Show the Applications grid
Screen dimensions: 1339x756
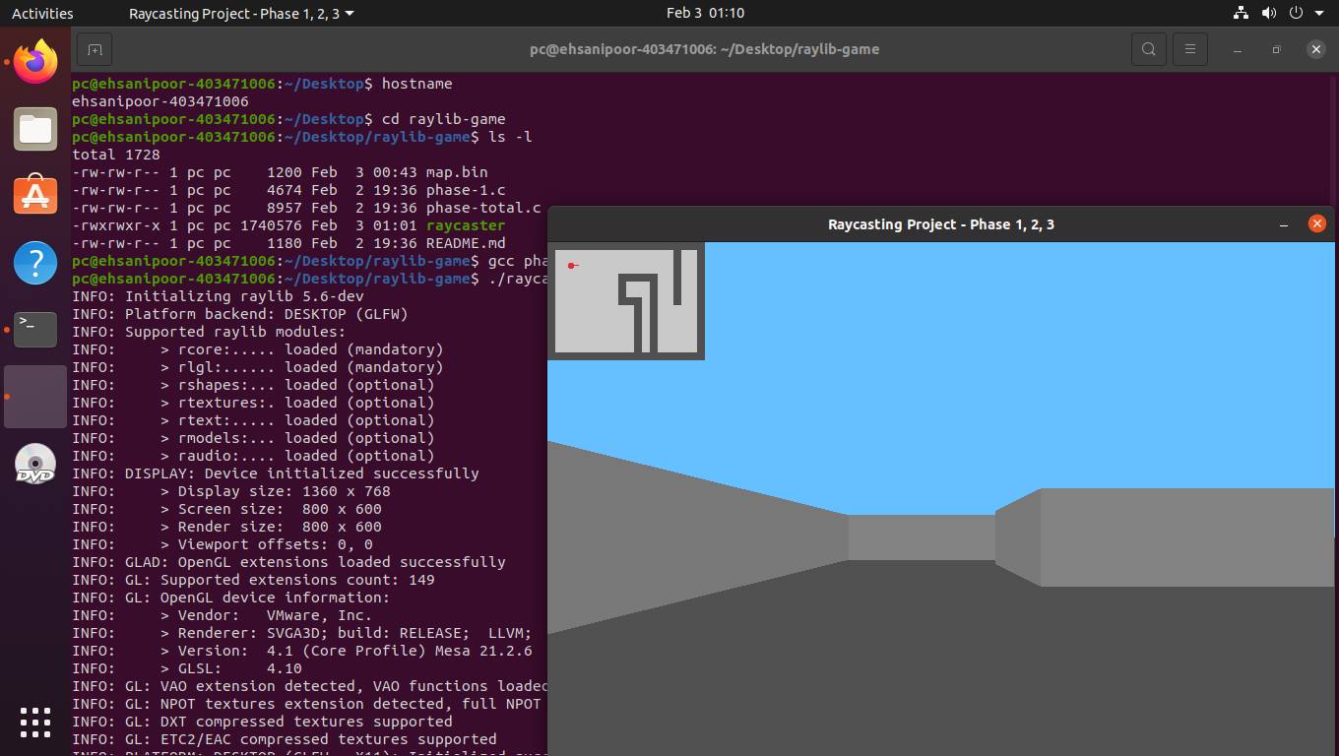coord(34,722)
